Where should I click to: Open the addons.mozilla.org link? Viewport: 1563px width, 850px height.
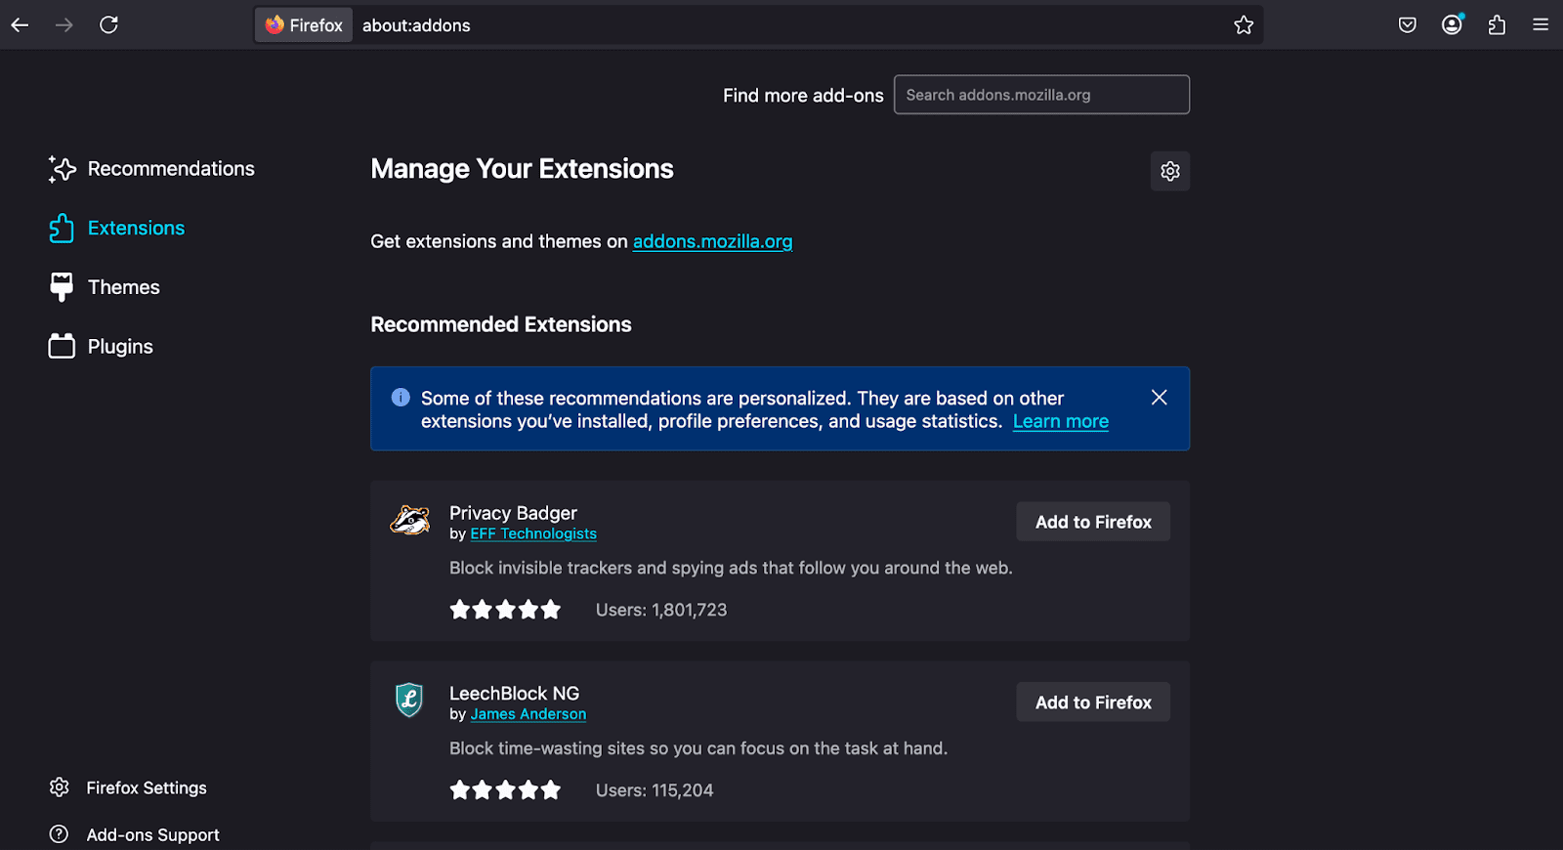[712, 241]
